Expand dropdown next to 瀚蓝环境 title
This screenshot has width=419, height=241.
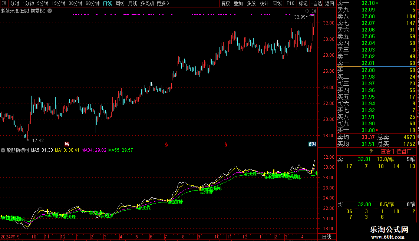click(x=50, y=11)
